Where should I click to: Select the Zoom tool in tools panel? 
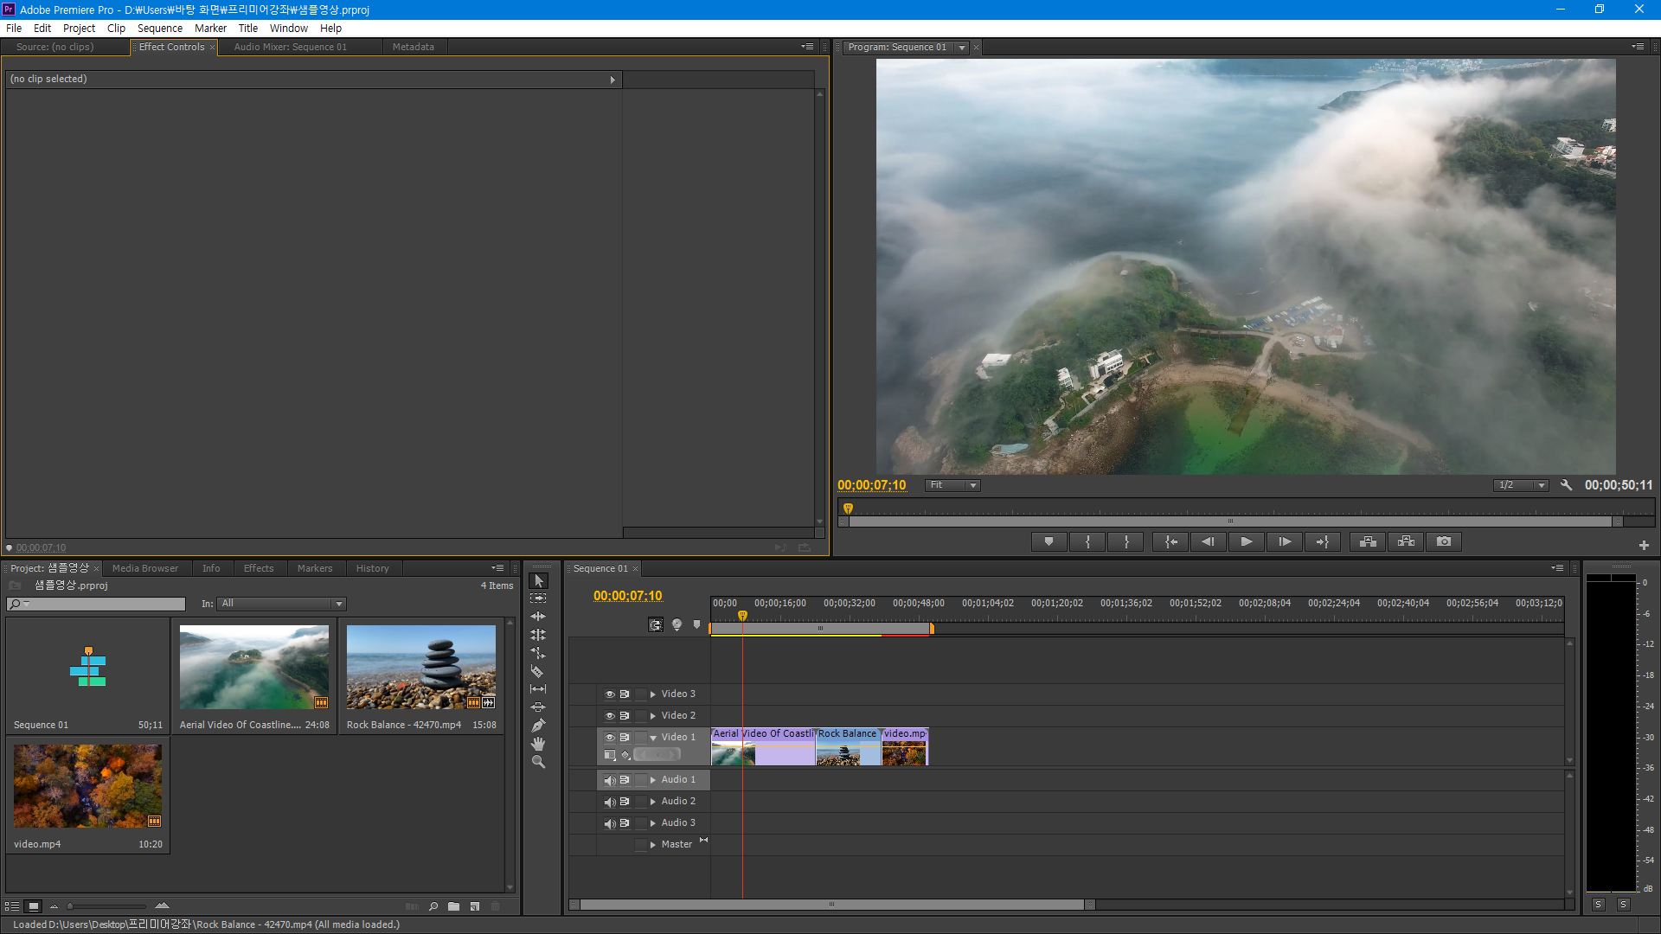pyautogui.click(x=538, y=762)
